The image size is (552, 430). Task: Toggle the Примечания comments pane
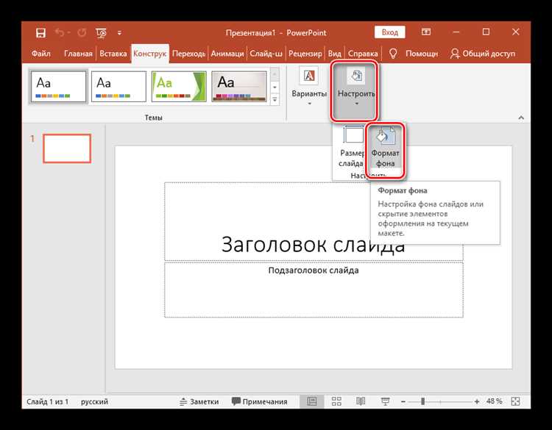(260, 401)
